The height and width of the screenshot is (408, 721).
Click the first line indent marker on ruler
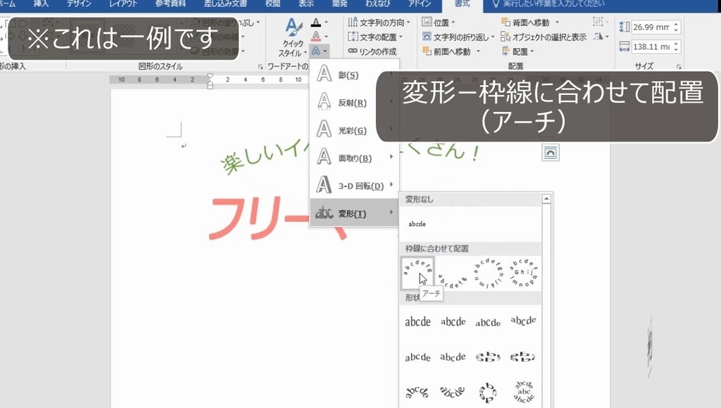point(210,76)
